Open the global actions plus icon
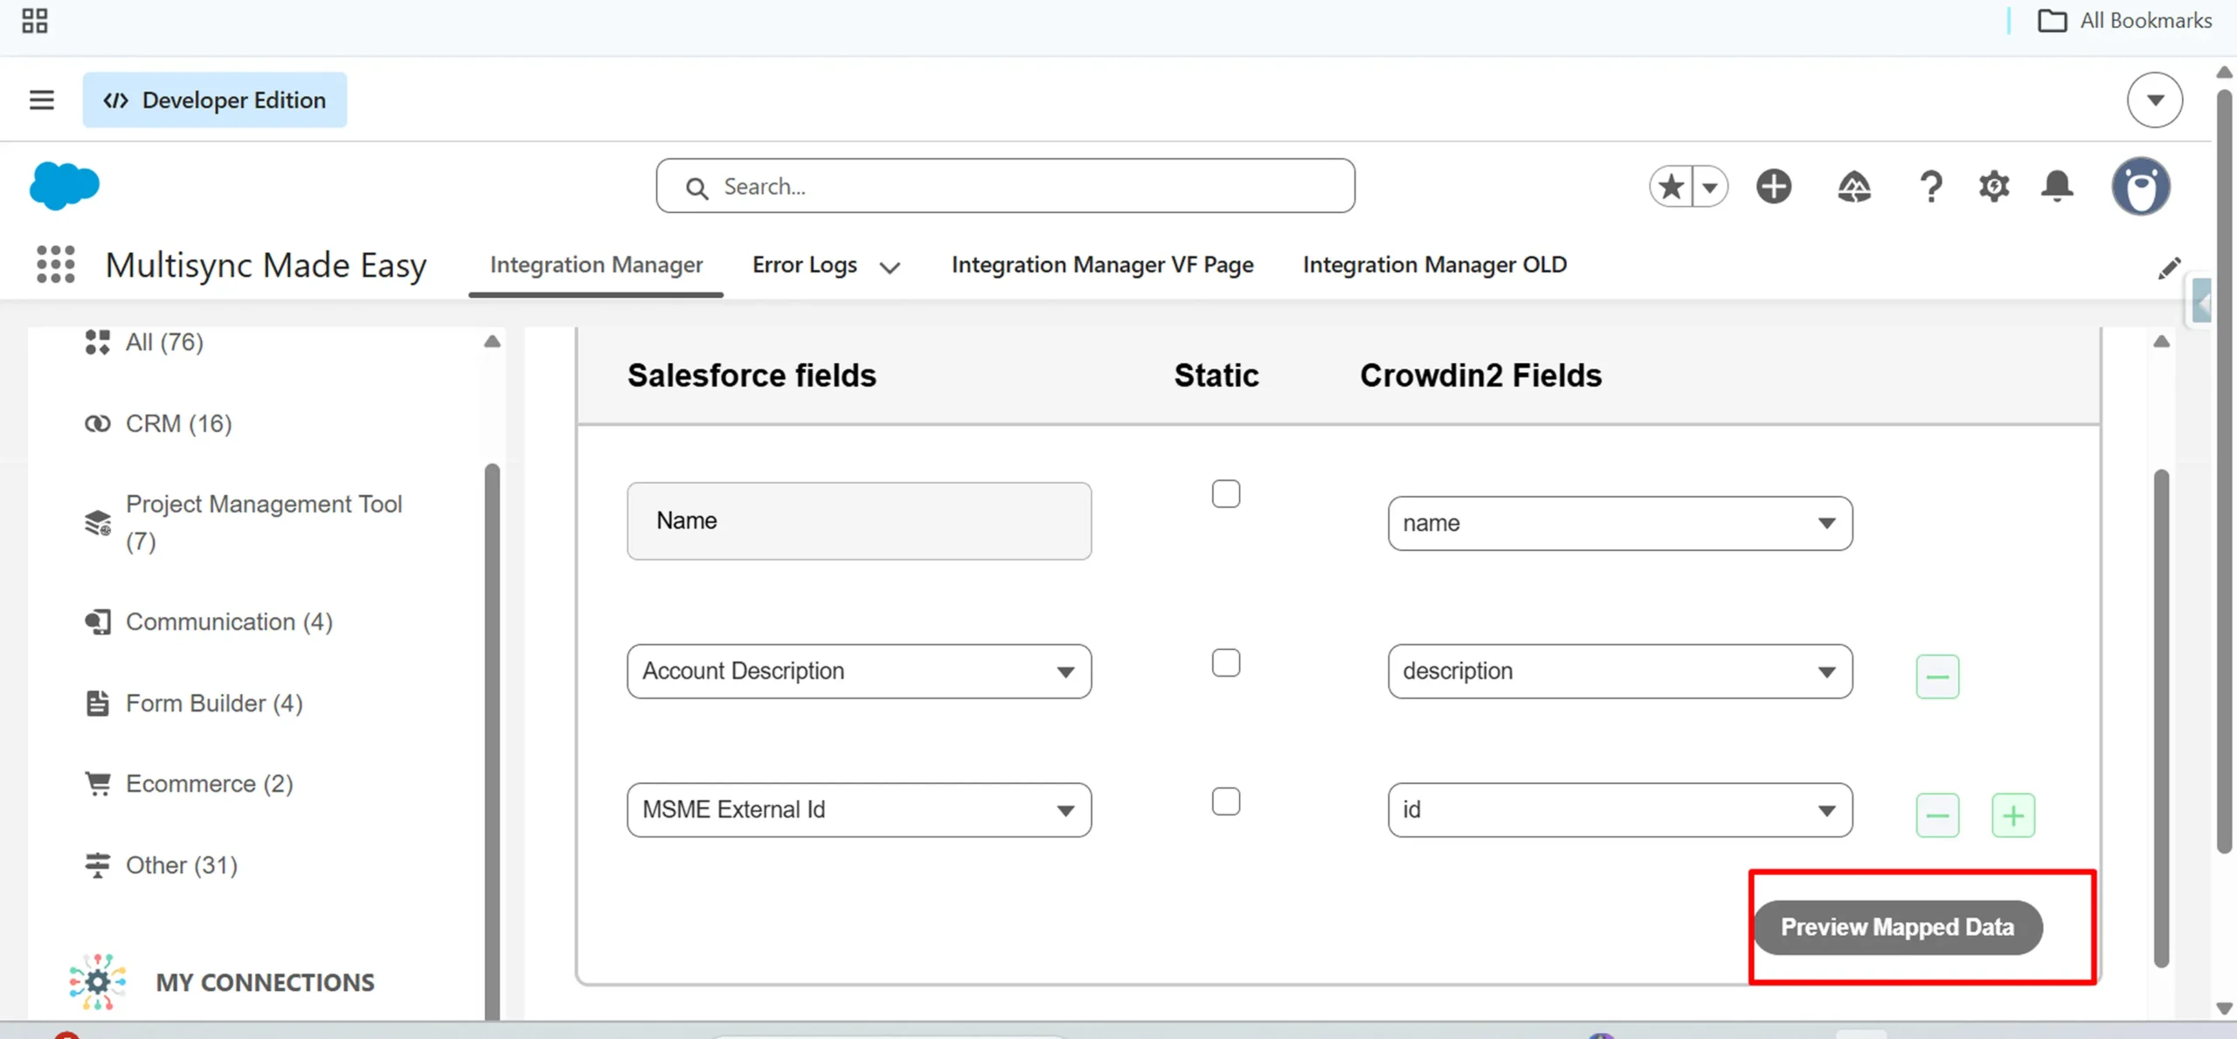The height and width of the screenshot is (1039, 2237). (1773, 186)
